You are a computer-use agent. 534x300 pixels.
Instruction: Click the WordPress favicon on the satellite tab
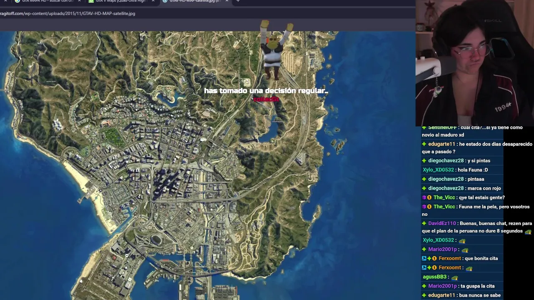pos(165,1)
